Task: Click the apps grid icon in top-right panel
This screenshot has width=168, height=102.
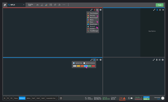Action: pyautogui.click(x=160, y=10)
